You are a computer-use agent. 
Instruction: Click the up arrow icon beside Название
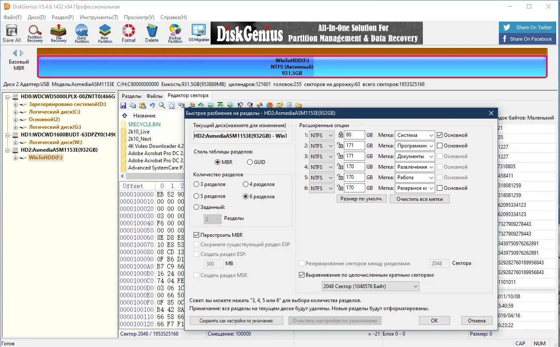coord(124,116)
